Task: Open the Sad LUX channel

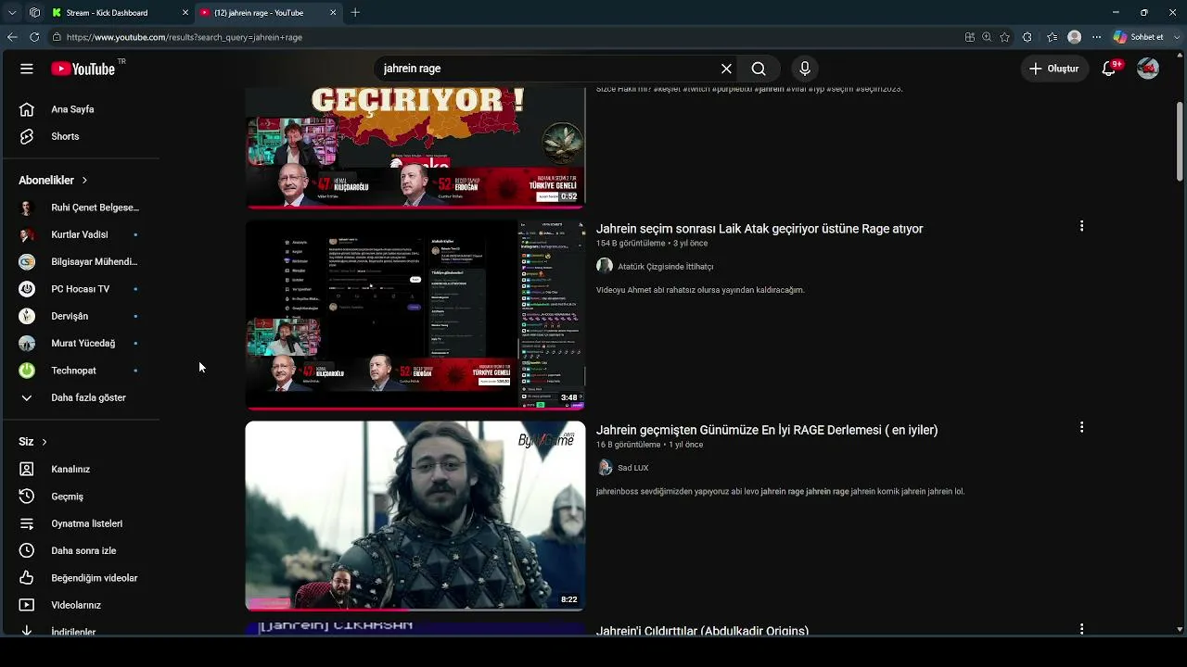Action: [633, 468]
